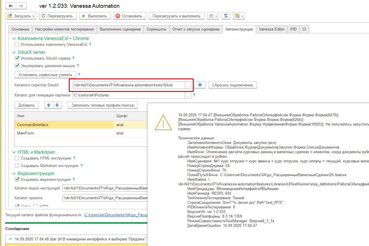Open the gear settings dropdown in toolbar
The image size is (369, 246).
[x=239, y=16]
